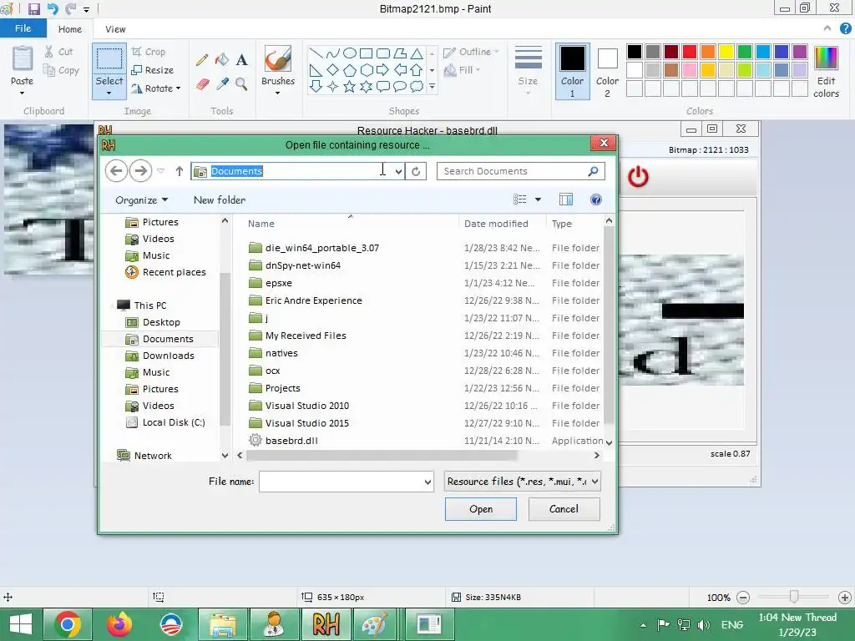Screen dimensions: 855x641
Task: Select the Color 1 button
Action: (x=573, y=72)
